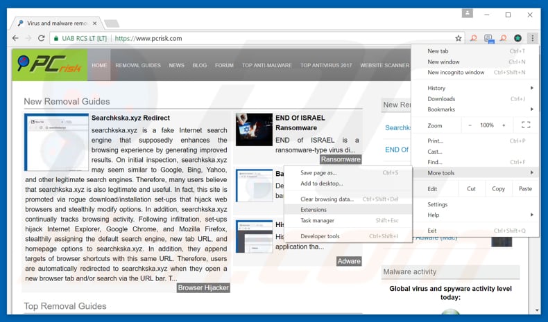Open Developer tools from submenu
Image resolution: width=548 pixels, height=322 pixels.
click(x=348, y=236)
